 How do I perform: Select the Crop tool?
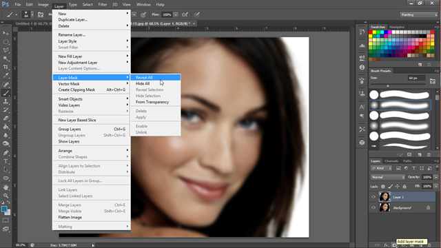coord(6,68)
